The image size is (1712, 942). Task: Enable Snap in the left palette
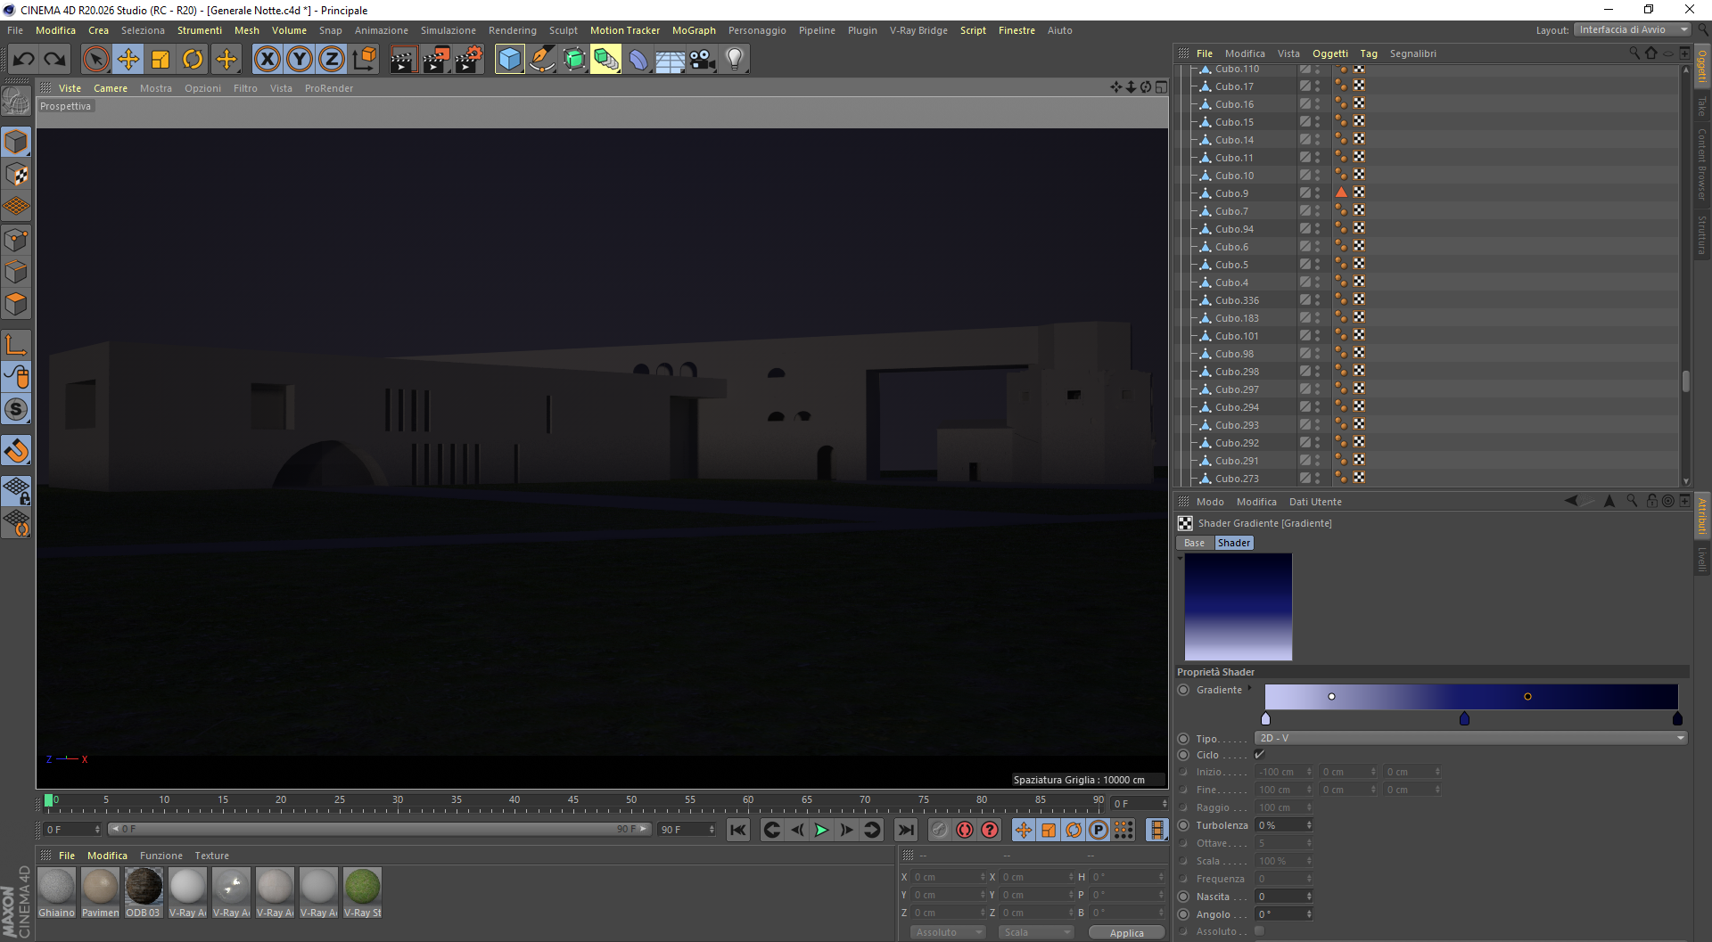16,451
